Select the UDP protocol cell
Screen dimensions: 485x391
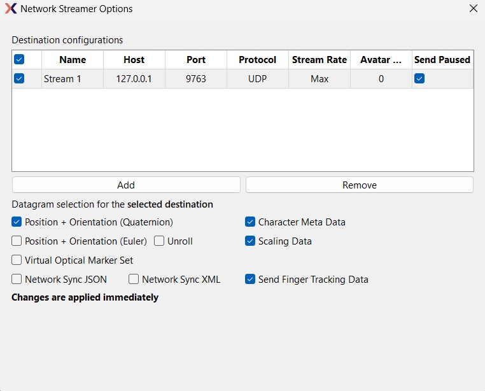click(257, 79)
